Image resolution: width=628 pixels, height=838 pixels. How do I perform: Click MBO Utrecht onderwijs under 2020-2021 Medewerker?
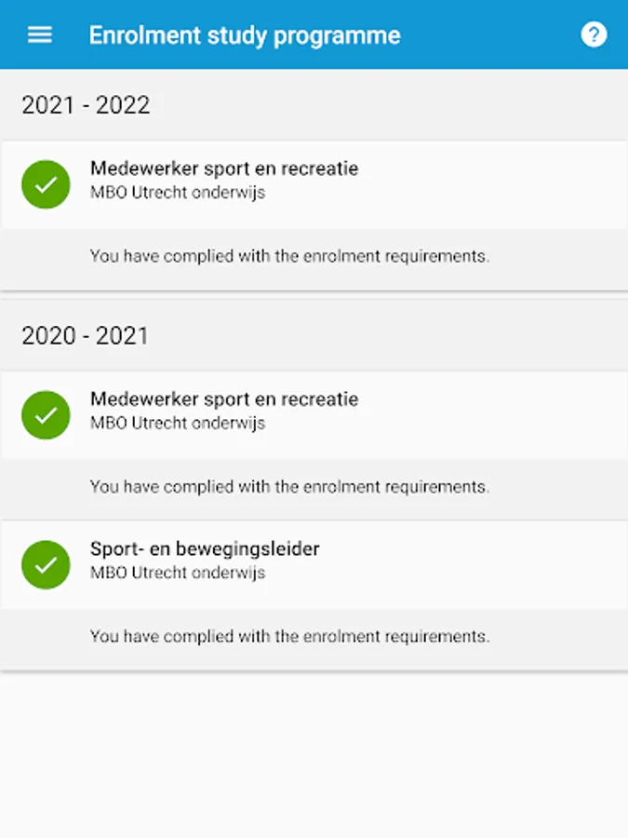pos(178,424)
